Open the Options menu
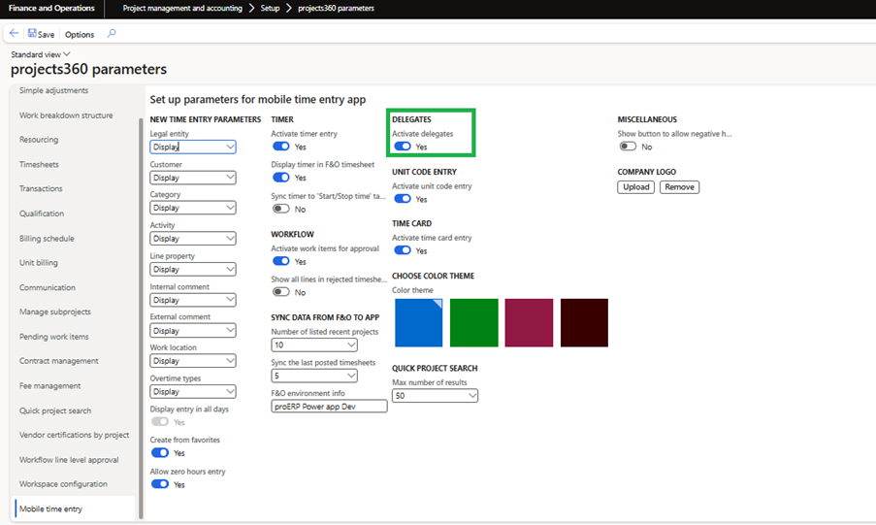Image resolution: width=876 pixels, height=525 pixels. (x=80, y=34)
